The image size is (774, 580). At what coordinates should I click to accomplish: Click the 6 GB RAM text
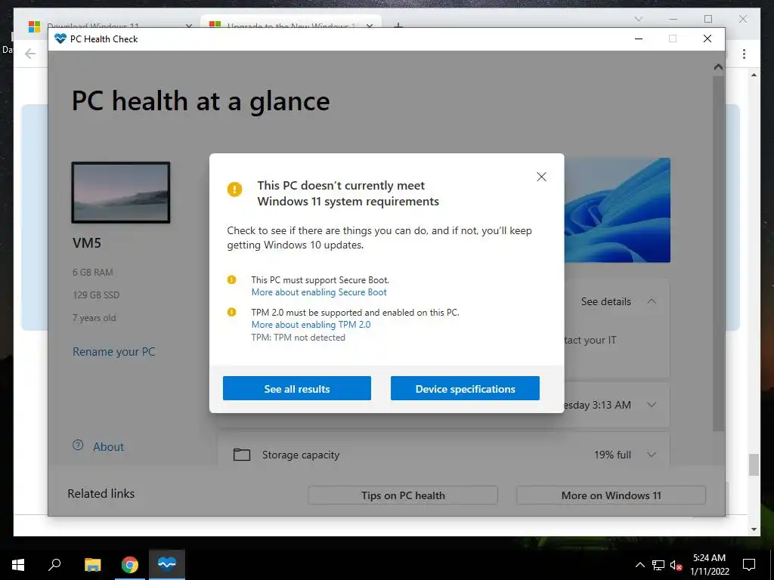coord(93,272)
